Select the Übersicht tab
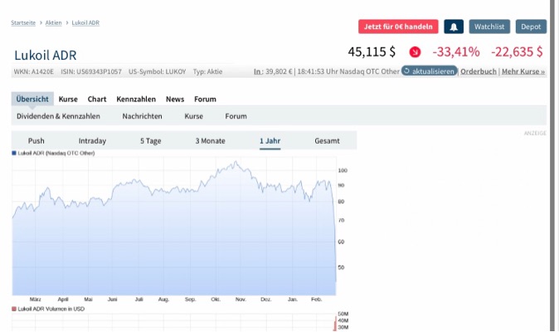 pos(32,99)
